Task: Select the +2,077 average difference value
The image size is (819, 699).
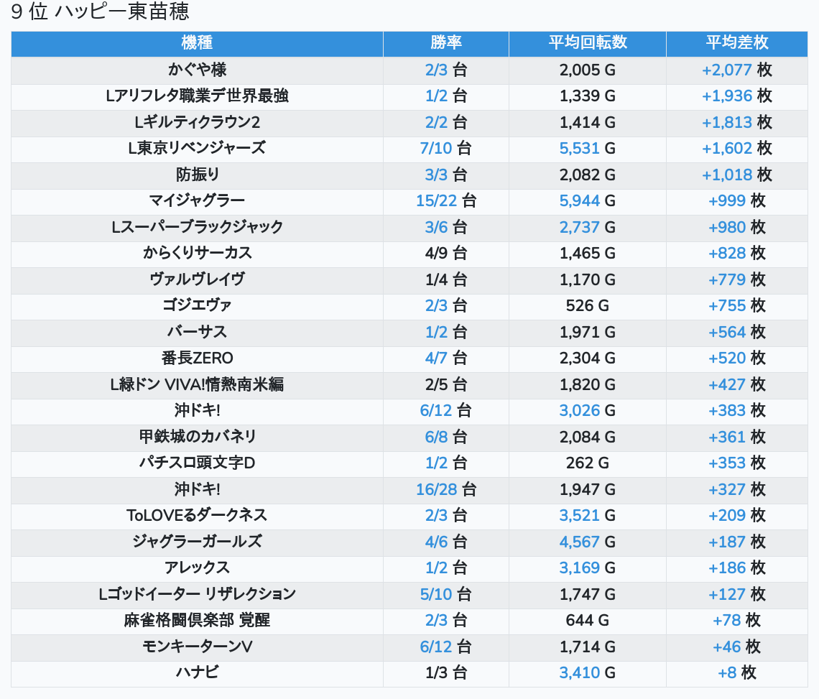Action: (x=726, y=70)
